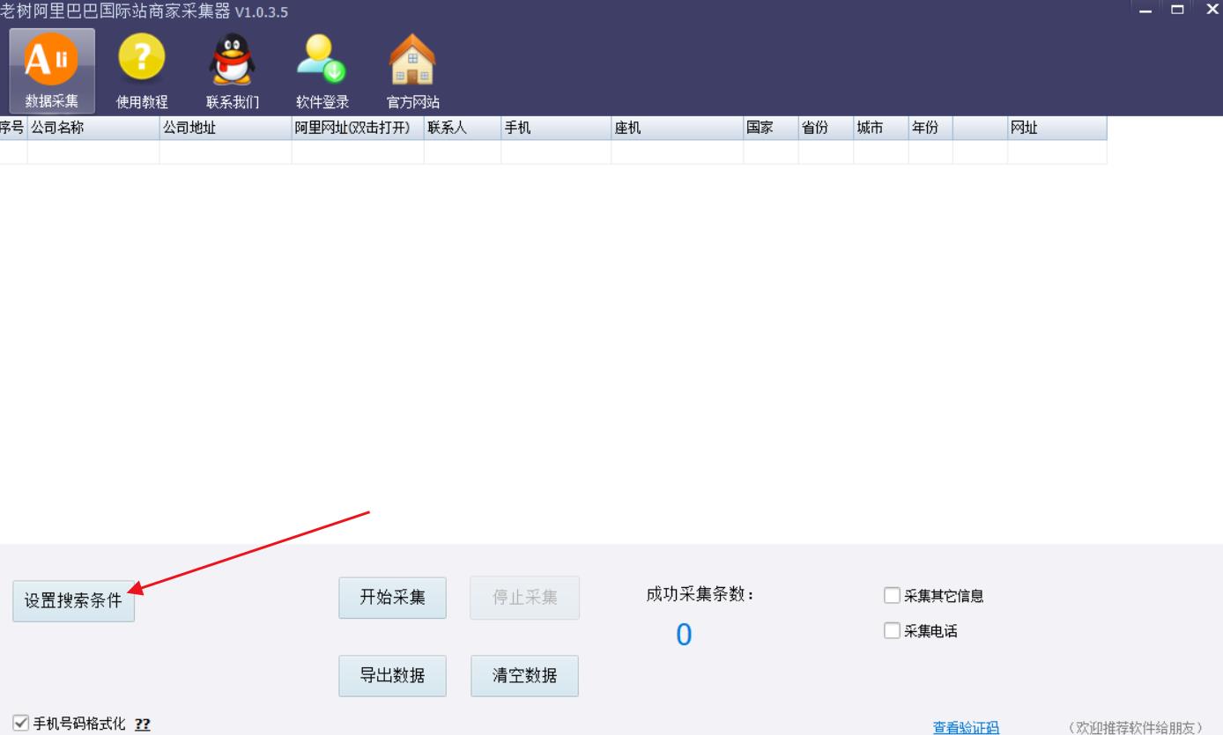Click the 年份 column header
Viewport: 1223px width, 735px height.
tap(930, 129)
